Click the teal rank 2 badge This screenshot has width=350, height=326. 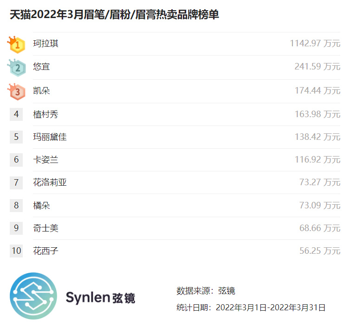(x=17, y=68)
